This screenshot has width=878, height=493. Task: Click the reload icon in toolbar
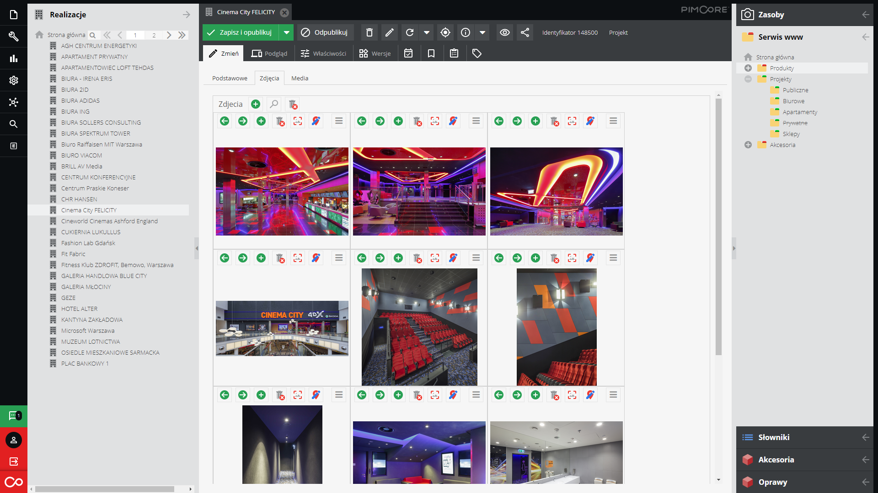point(410,32)
